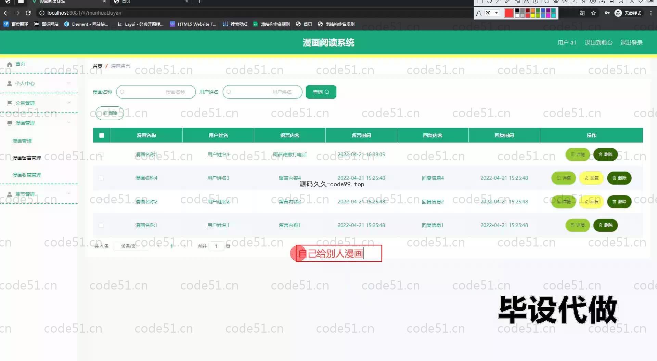Click the browser address bar URL
The height and width of the screenshot is (361, 657).
pos(84,13)
